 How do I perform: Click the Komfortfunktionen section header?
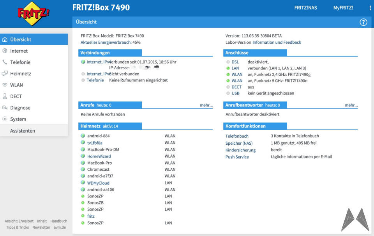click(255, 126)
